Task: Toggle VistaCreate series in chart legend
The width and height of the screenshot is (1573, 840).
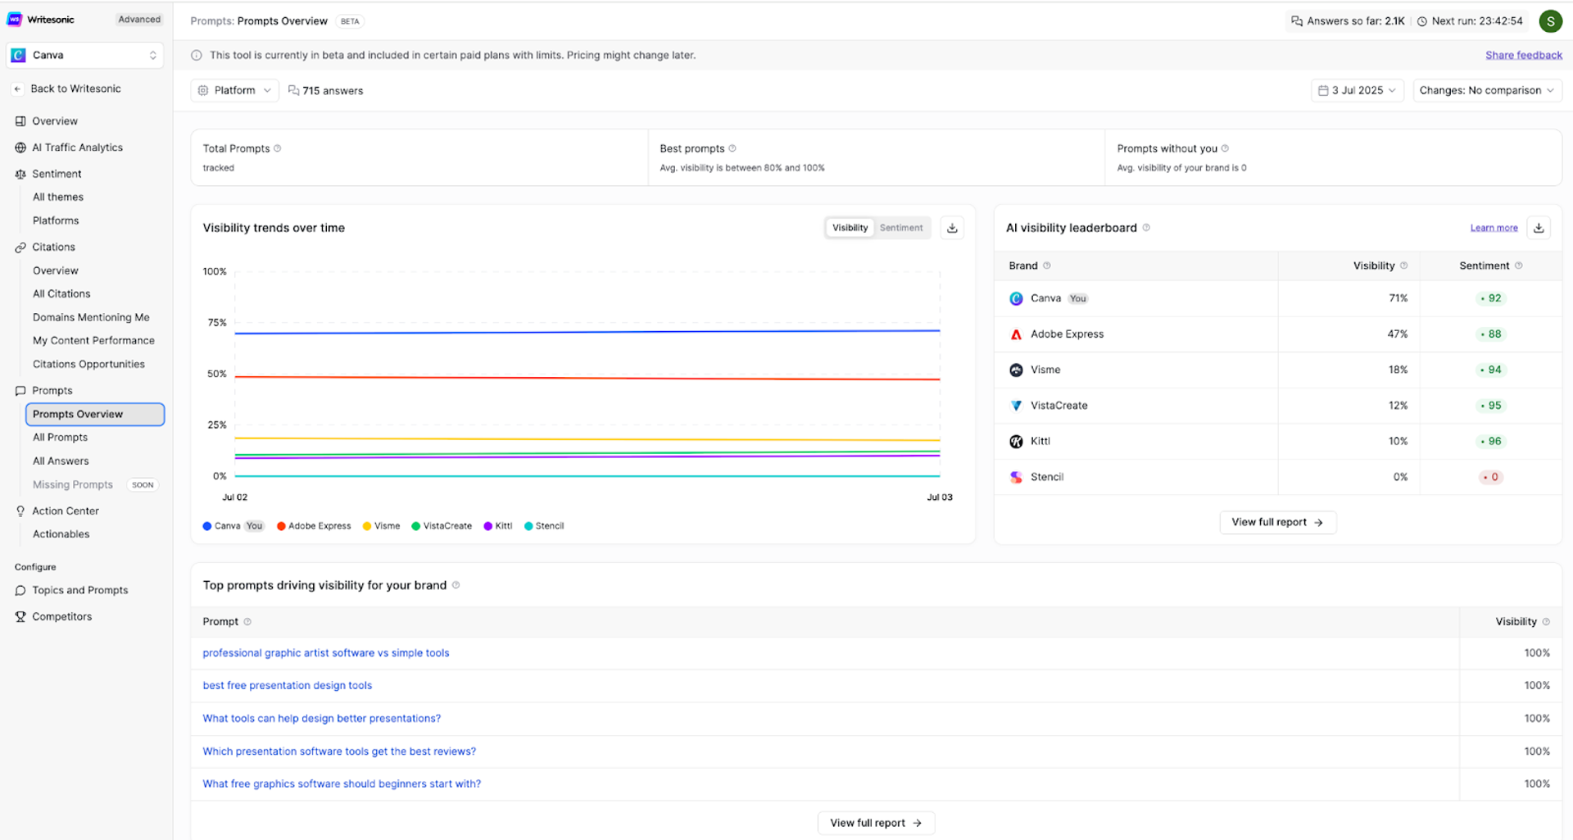Action: [x=442, y=526]
